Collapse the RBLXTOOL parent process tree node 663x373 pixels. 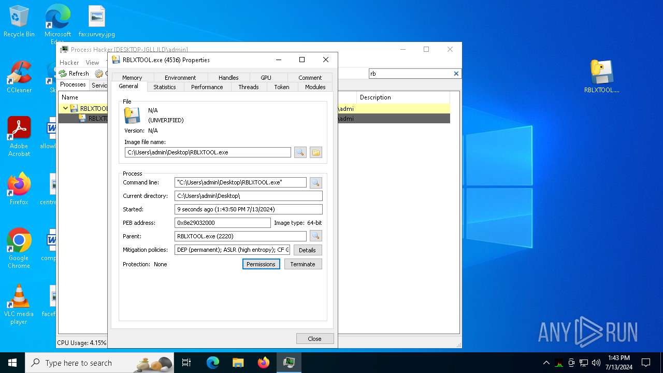[x=65, y=109]
